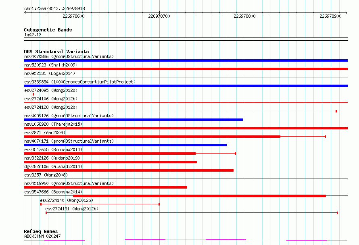The height and width of the screenshot is (245, 359).
Task: Open esv3547655 (Boomsma2014) label
Action: click(53, 149)
